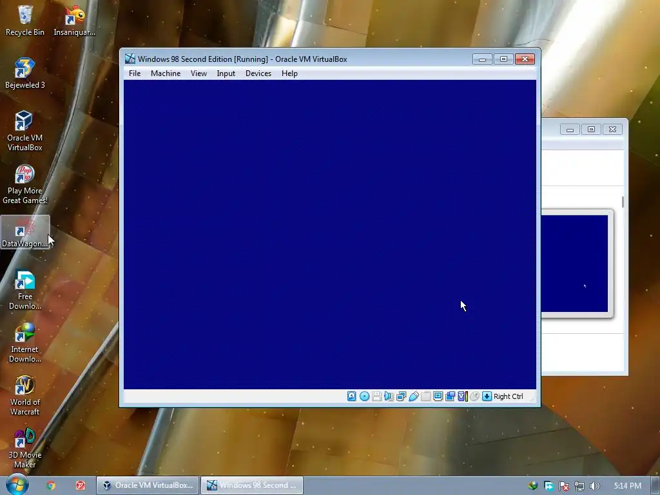Close the Windows 98 VM window

pyautogui.click(x=525, y=59)
